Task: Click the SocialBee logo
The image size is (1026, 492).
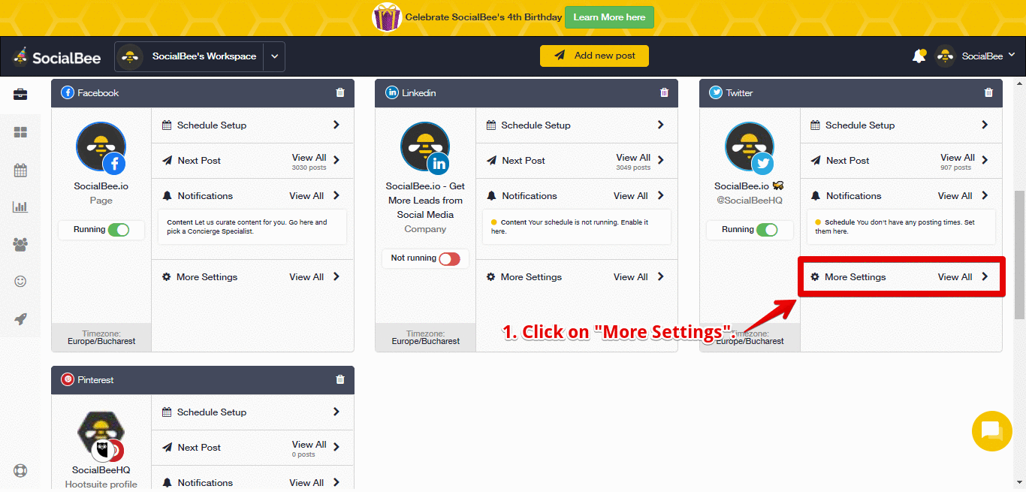Action: (x=56, y=56)
